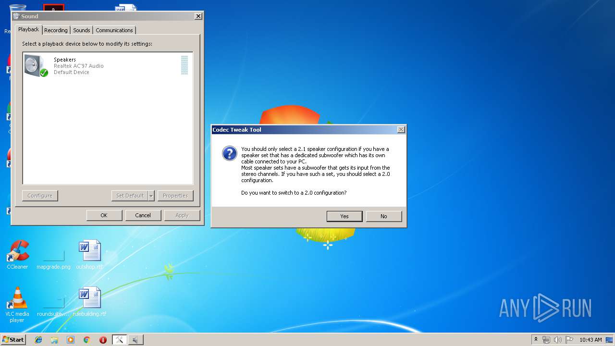This screenshot has width=615, height=346.
Task: Confirm switching to 2.0 with Yes button
Action: [344, 216]
